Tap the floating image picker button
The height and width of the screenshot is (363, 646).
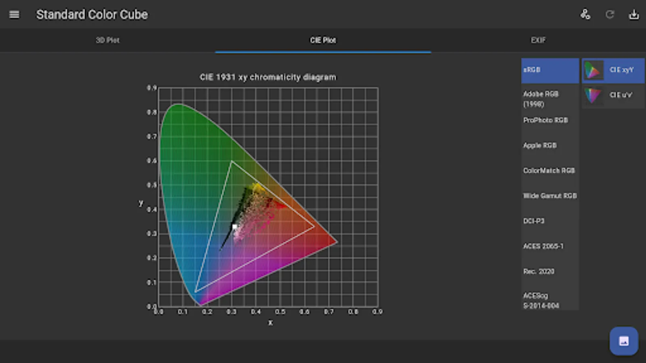coord(624,341)
